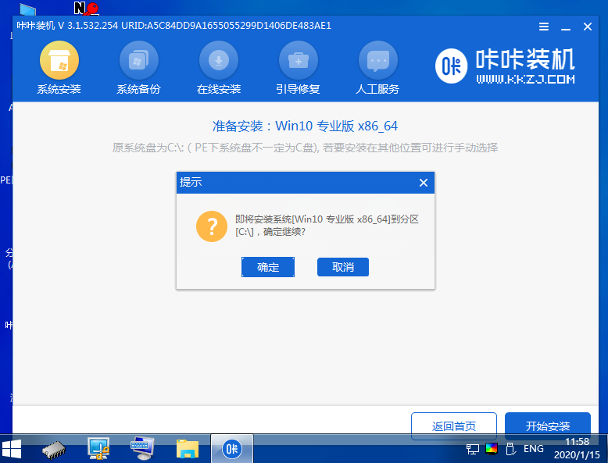Launch the on-screen keyboard taskbar icon
Image resolution: width=608 pixels, height=463 pixels.
142,449
